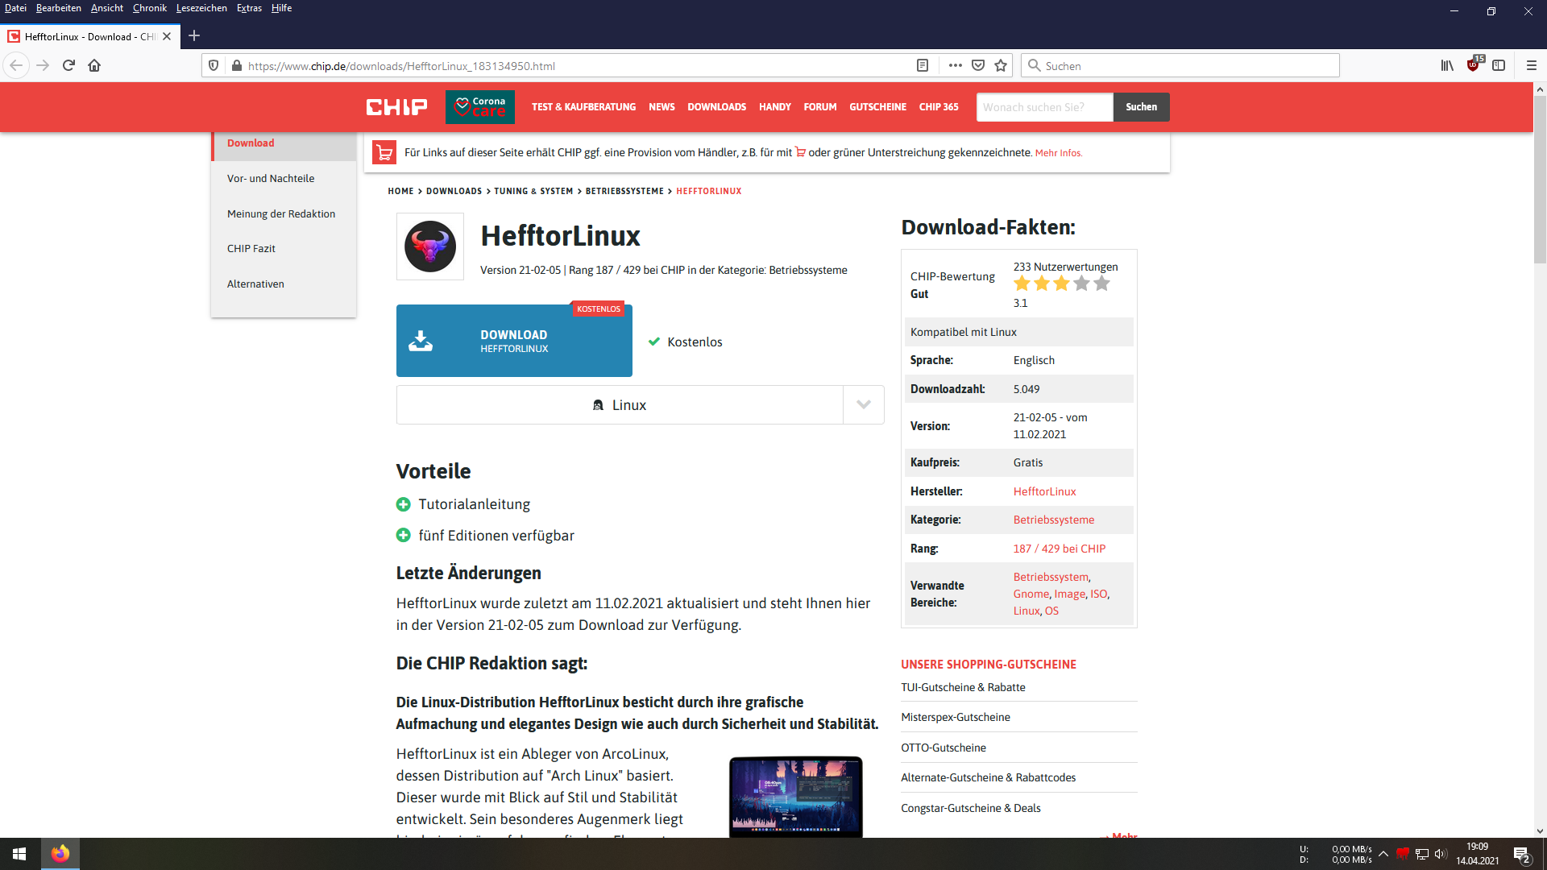The height and width of the screenshot is (870, 1547).
Task: Expand the Linux platform dropdown arrow
Action: [863, 404]
